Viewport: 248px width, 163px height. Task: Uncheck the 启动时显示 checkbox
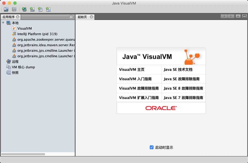pos(152,147)
